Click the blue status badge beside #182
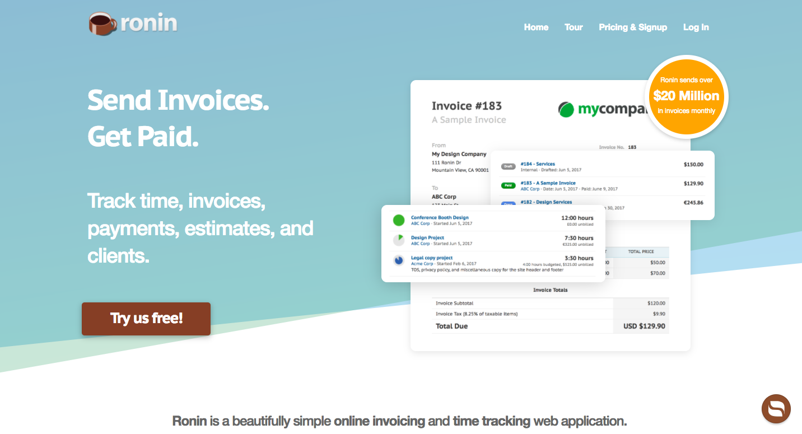This screenshot has height=434, width=802. click(508, 204)
